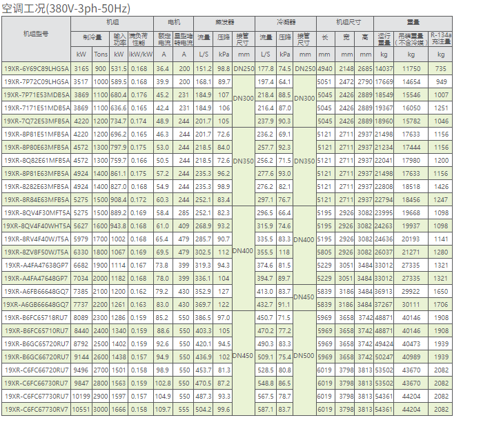The image size is (501, 429).
Task: Click model cell 19XR-7P72C09LHG5A
Action: coord(37,81)
